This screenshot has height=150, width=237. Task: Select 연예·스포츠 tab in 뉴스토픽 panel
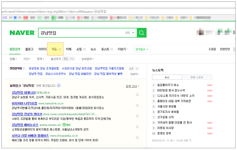(197, 77)
